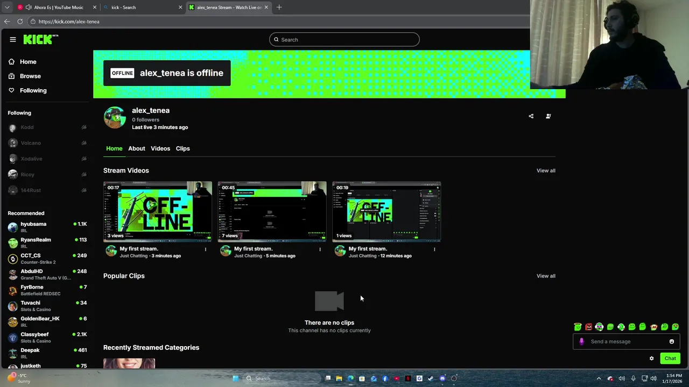Open chat settings gear
Image resolution: width=689 pixels, height=387 pixels.
click(x=651, y=359)
